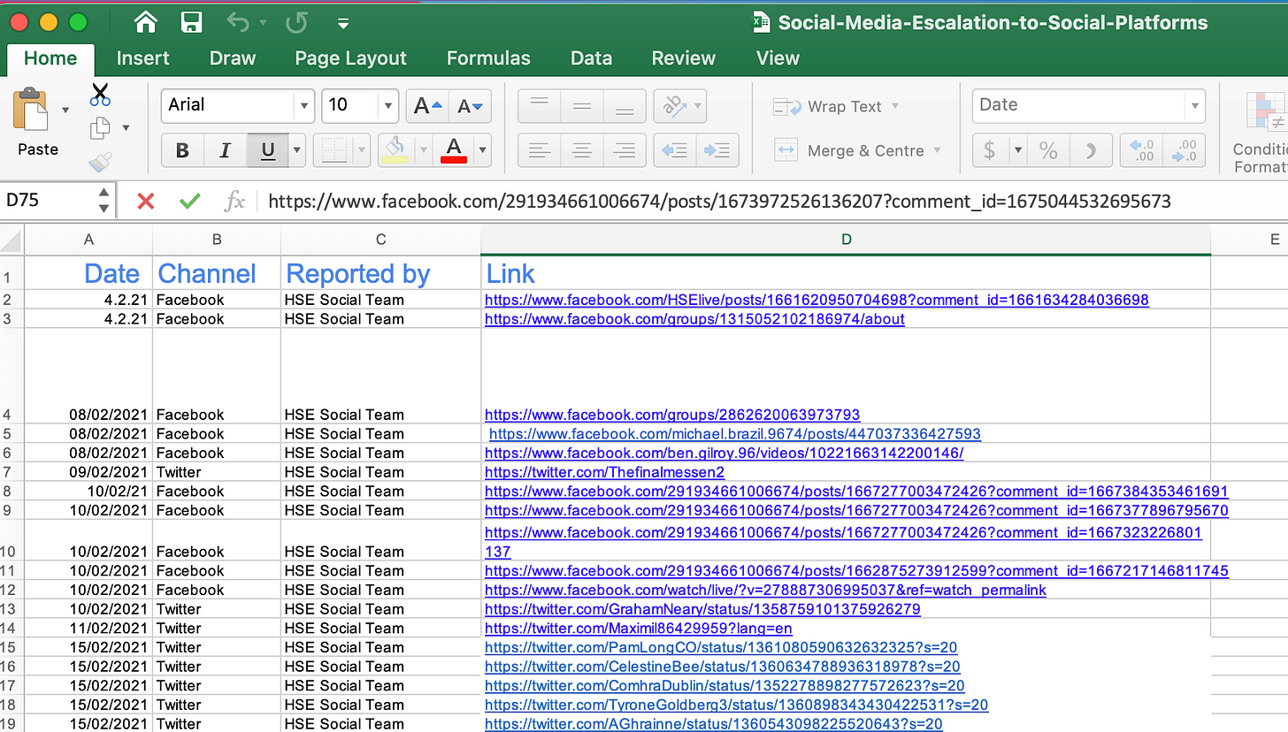Select the Format Painter brush
Viewport: 1288px width, 732px height.
100,162
